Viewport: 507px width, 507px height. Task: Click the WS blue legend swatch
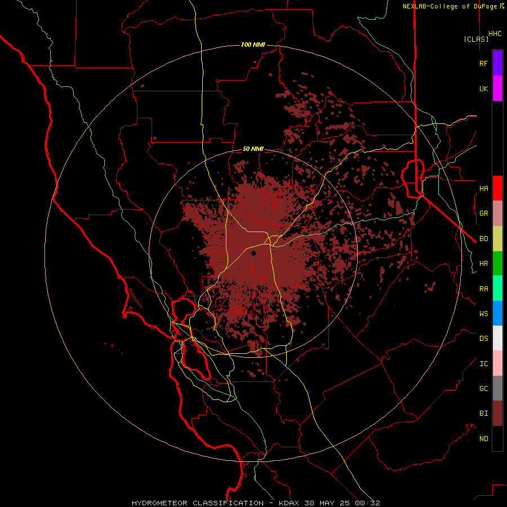497,313
